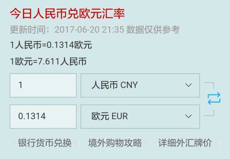Click the 1欧元=7.611人民币 rate line

tap(48, 61)
